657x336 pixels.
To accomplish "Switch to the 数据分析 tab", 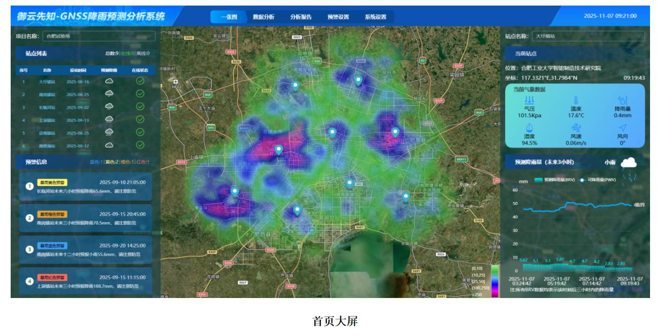I will [263, 17].
